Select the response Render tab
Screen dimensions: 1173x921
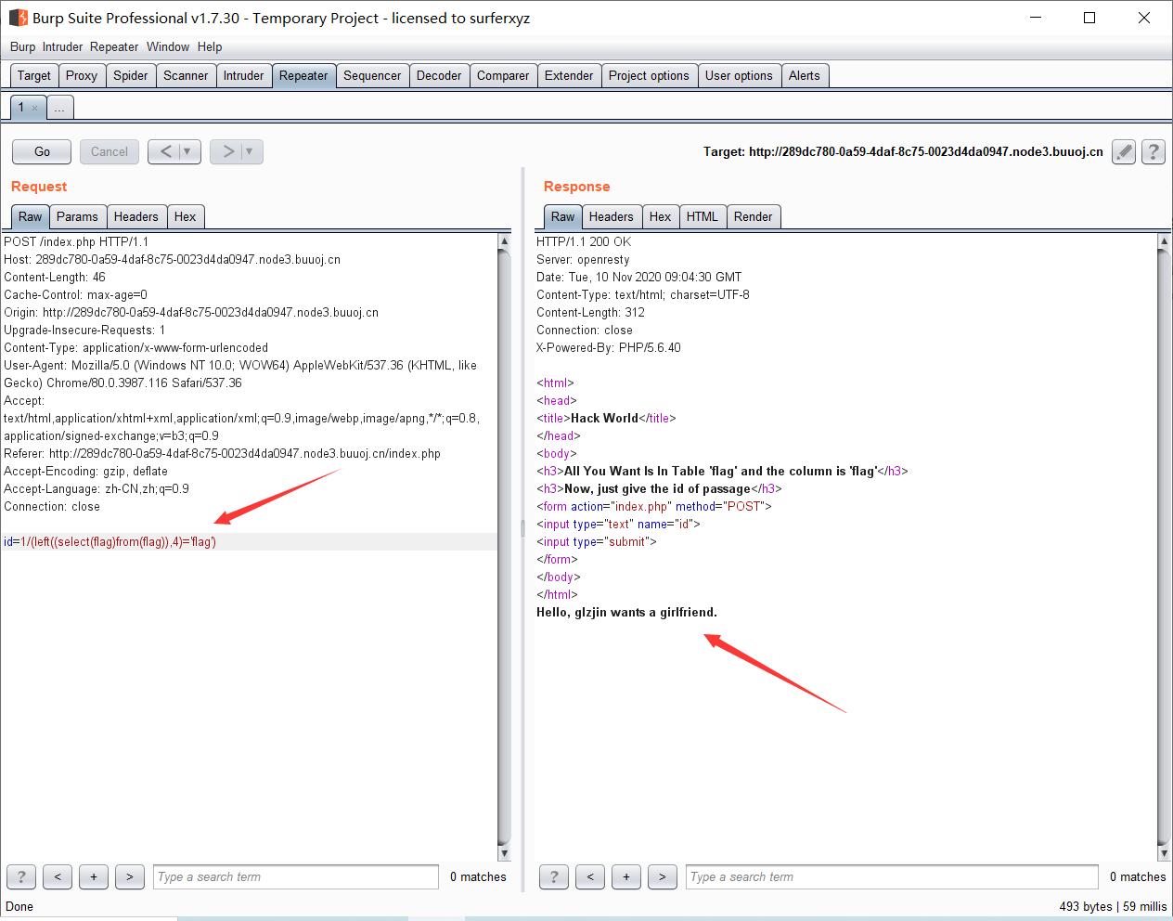(x=754, y=216)
